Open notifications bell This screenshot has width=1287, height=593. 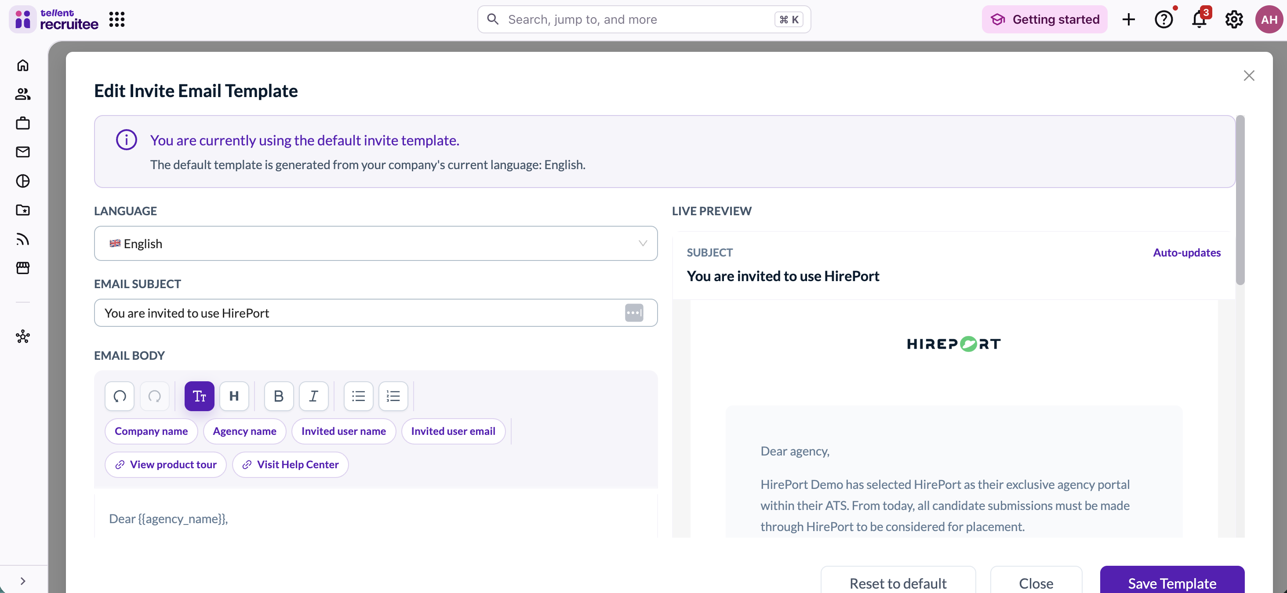(x=1199, y=19)
